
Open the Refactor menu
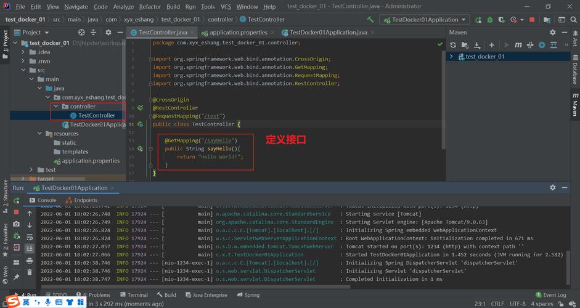coord(150,7)
